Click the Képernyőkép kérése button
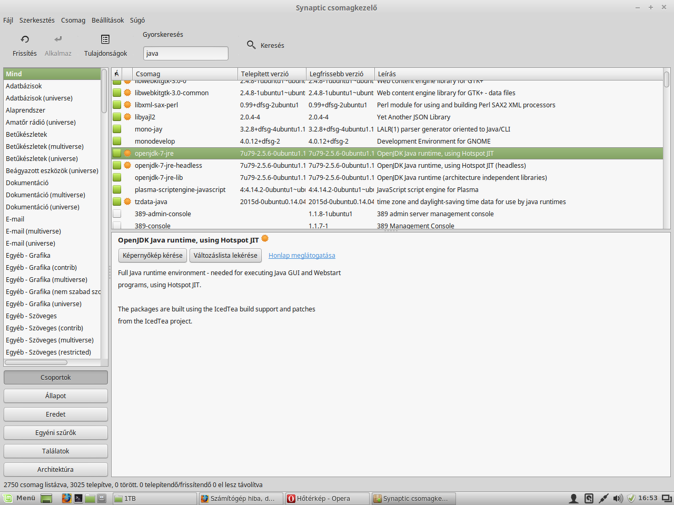Screen dimensions: 674x505 (153, 255)
